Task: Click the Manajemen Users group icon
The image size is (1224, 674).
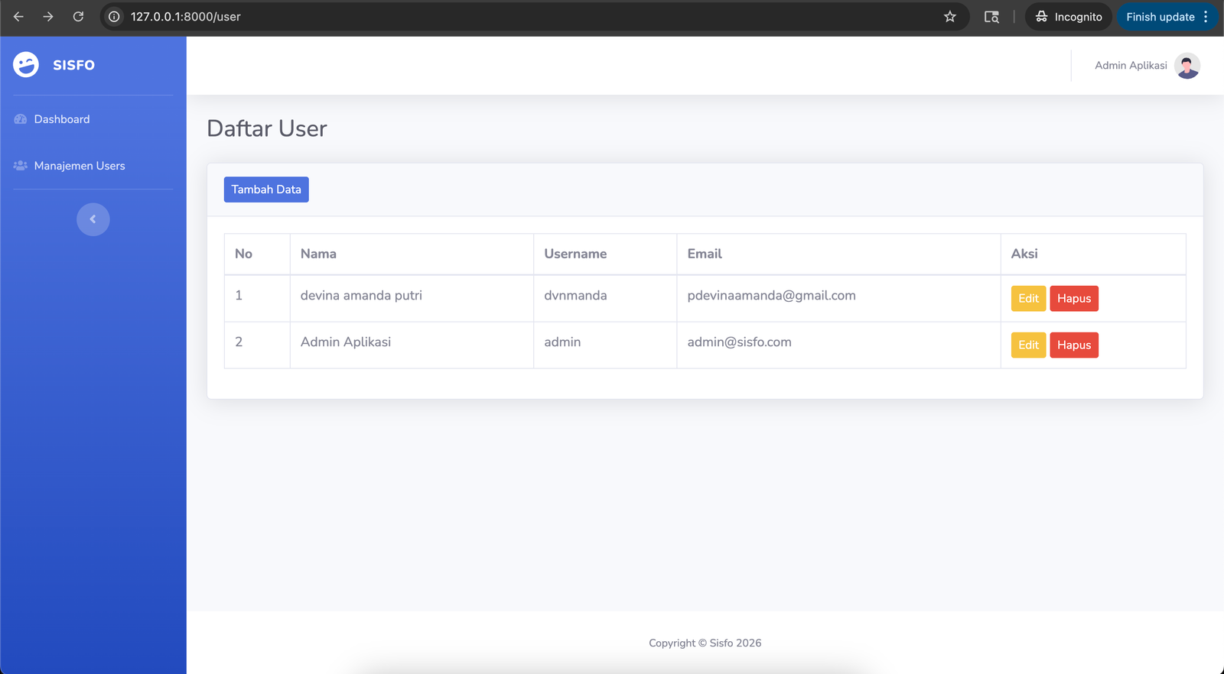Action: [21, 166]
